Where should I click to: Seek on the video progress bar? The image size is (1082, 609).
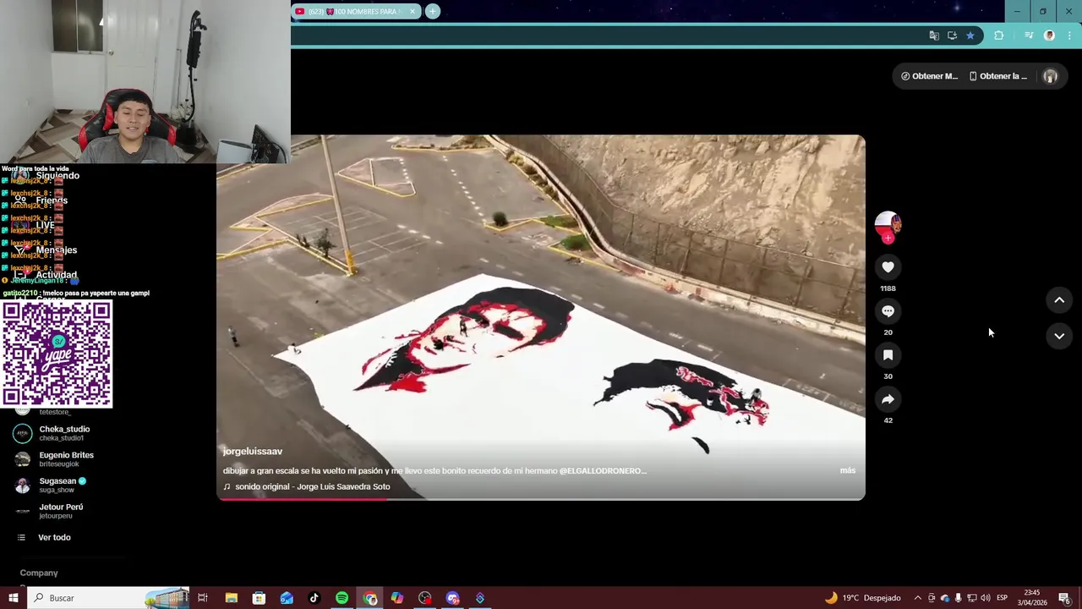pyautogui.click(x=541, y=499)
